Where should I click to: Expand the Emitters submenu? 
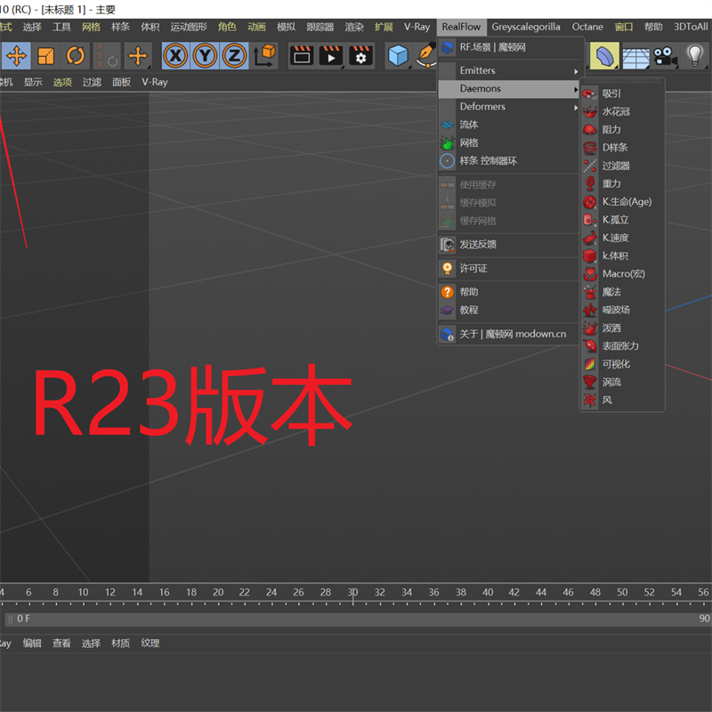click(x=509, y=70)
